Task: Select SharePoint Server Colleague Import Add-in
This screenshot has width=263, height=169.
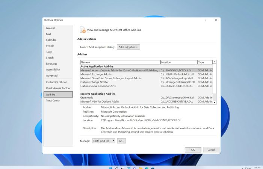Action: [x=146, y=78]
